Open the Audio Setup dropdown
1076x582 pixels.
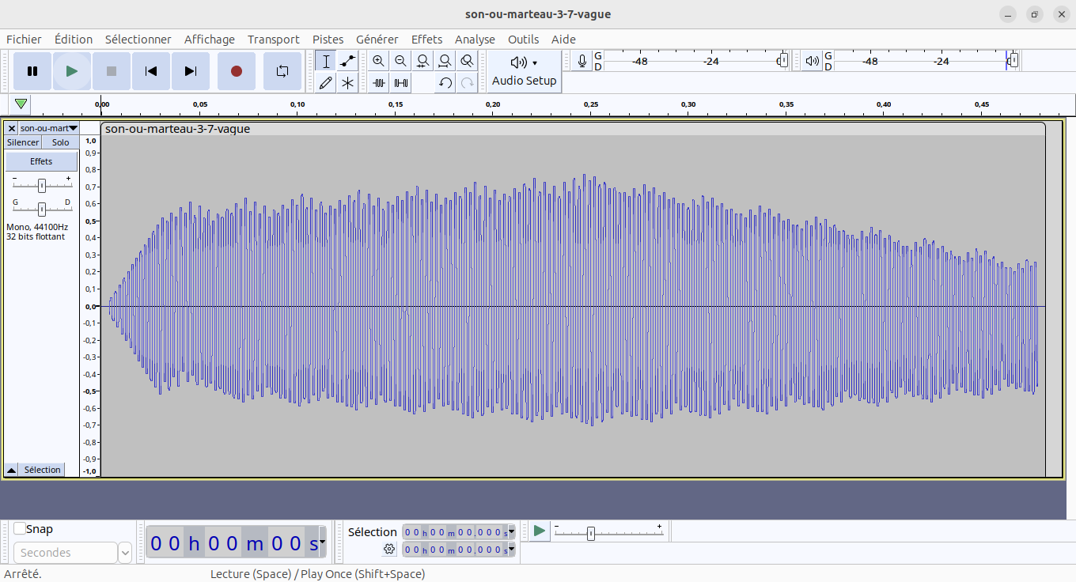point(524,71)
